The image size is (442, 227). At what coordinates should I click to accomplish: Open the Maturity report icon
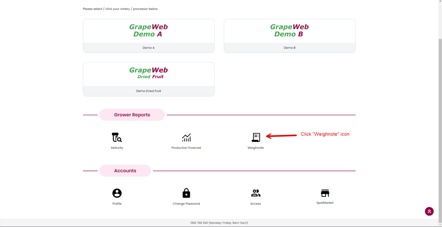[117, 137]
